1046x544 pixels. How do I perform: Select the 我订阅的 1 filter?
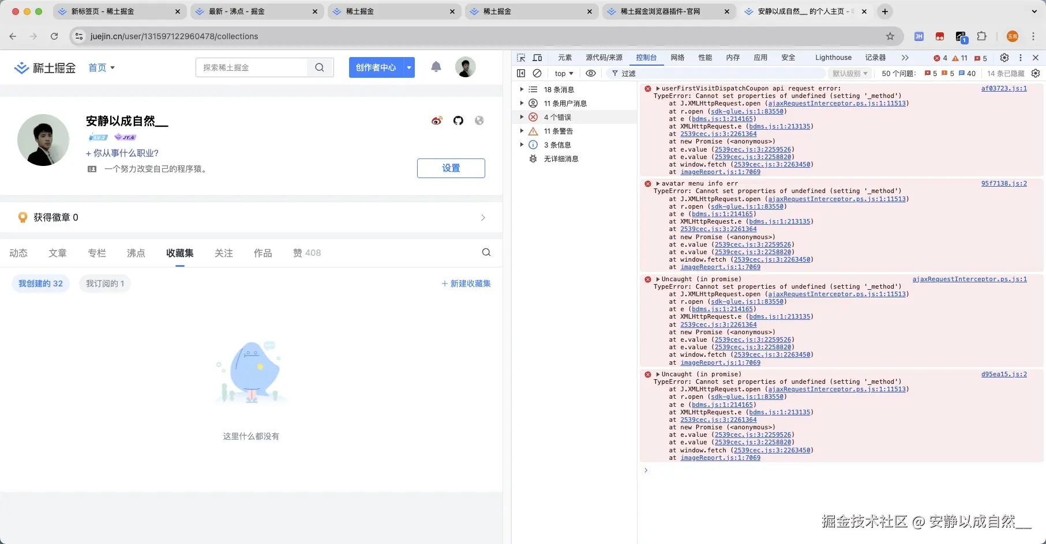coord(105,284)
